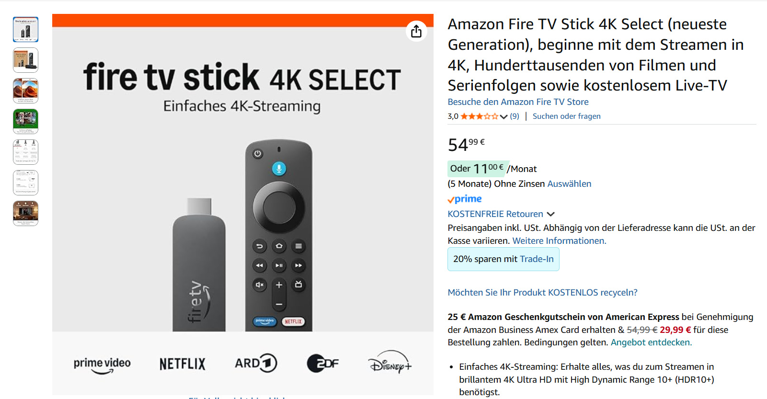Select the living room smart home thumbnail
Viewport: 767px width, 399px height.
click(25, 213)
